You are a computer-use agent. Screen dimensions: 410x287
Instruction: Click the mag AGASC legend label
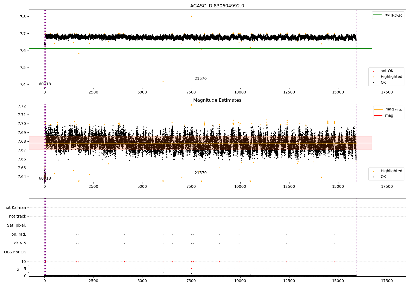393,15
